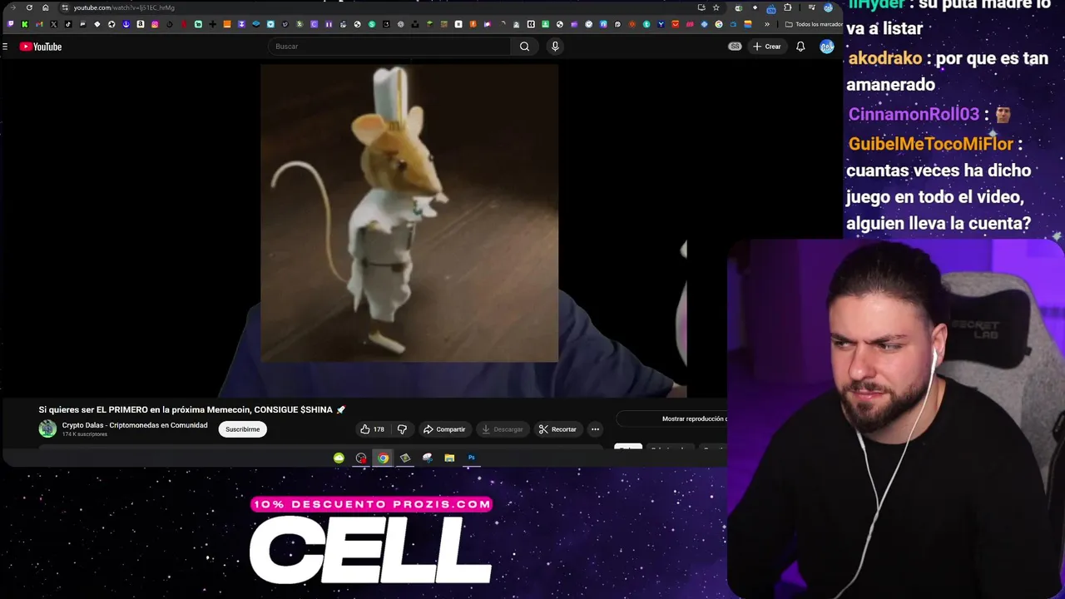Open the three-dots more actions menu
This screenshot has width=1065, height=599.
[595, 429]
